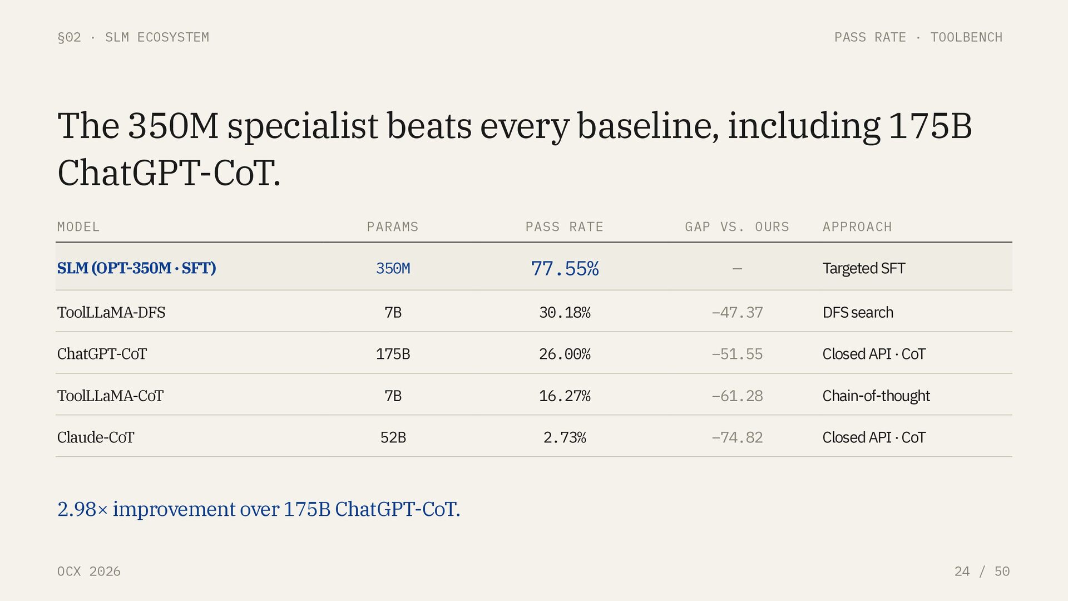Select the ToolLLaMA-CoT row label
1068x601 pixels.
click(x=110, y=396)
